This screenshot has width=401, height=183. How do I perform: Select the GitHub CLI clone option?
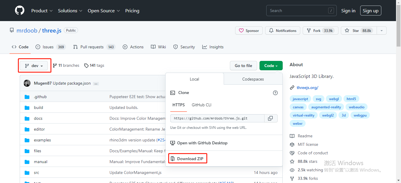point(201,105)
